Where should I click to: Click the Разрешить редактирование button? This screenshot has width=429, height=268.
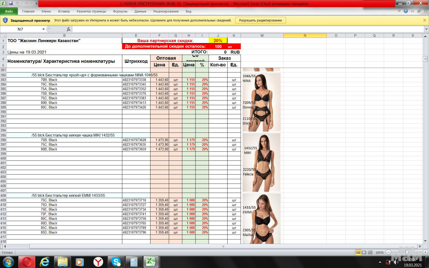point(260,20)
